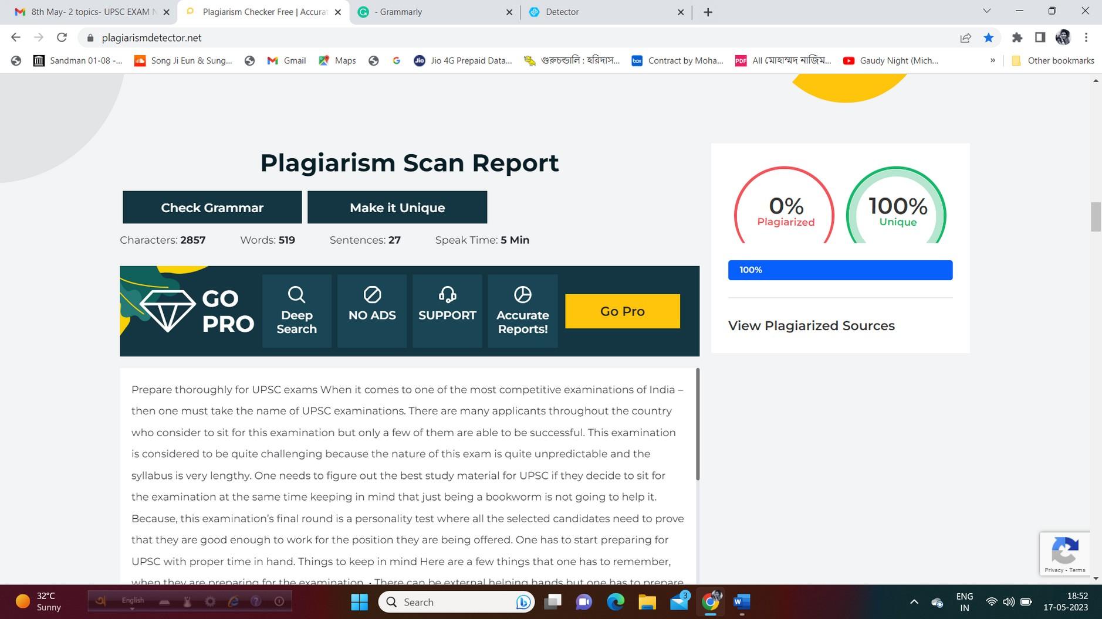Click the Make it Unique button
Image resolution: width=1102 pixels, height=619 pixels.
pos(397,208)
